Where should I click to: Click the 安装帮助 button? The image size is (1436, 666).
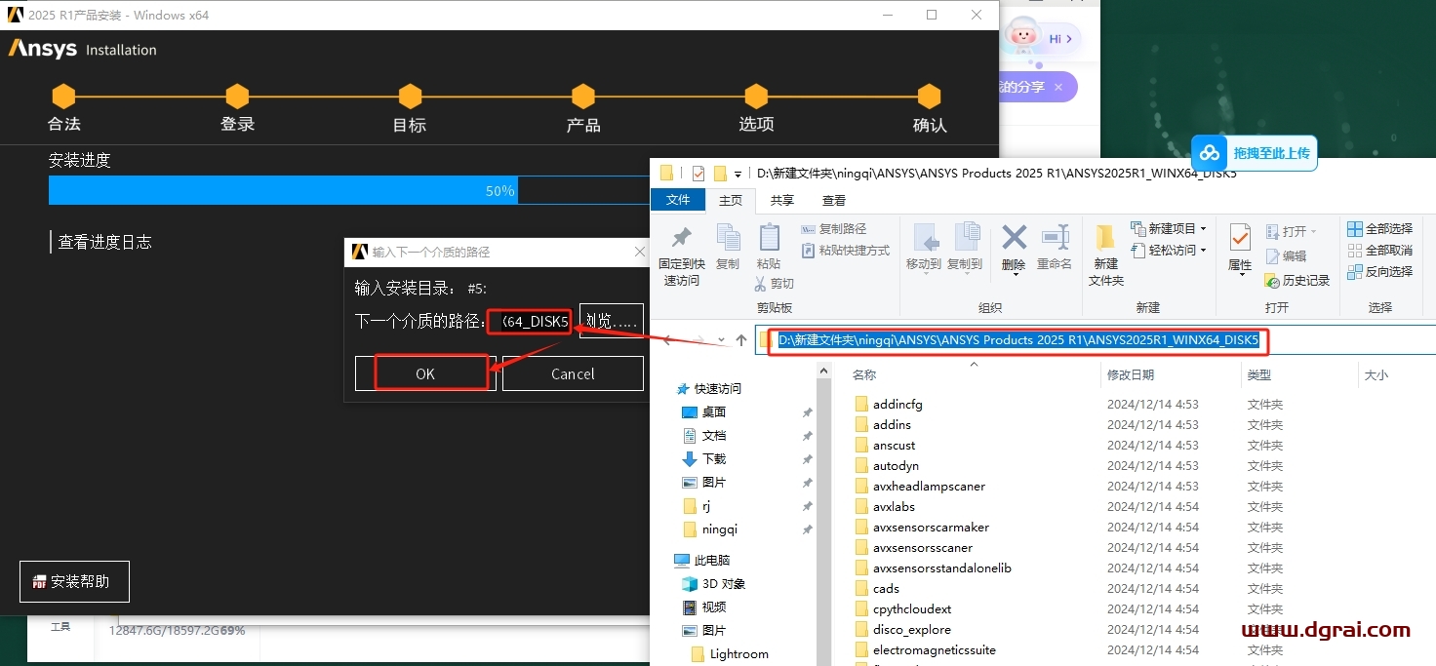(74, 582)
